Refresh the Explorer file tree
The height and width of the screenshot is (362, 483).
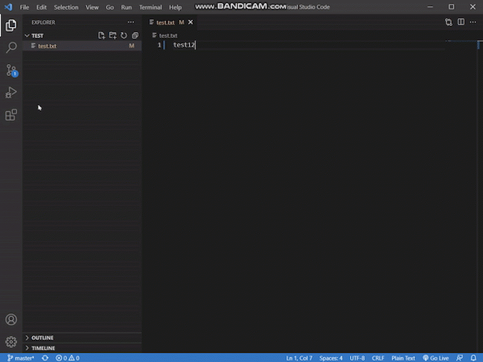click(124, 35)
